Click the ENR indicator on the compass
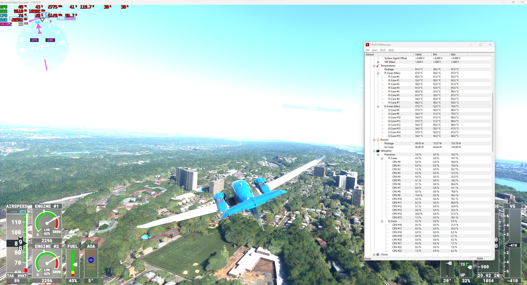The height and width of the screenshot is (285, 527). tap(50, 40)
